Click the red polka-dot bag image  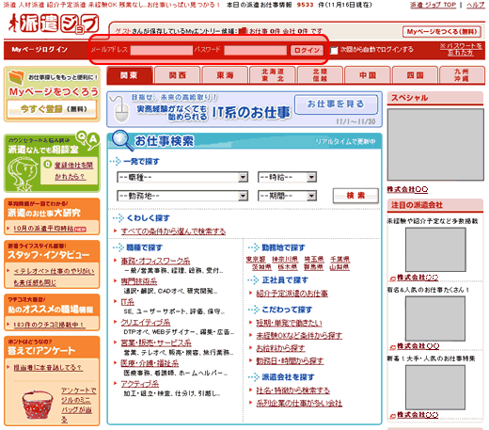[38, 405]
